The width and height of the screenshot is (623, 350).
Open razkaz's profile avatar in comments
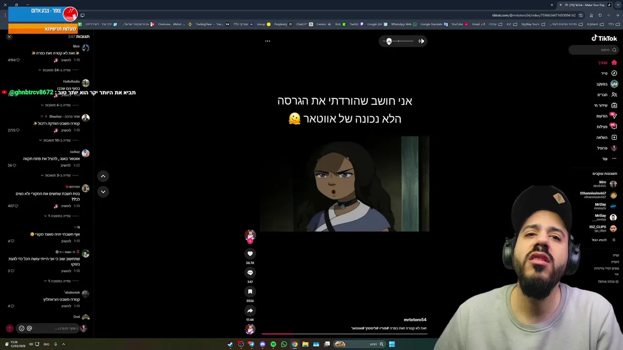tap(86, 153)
